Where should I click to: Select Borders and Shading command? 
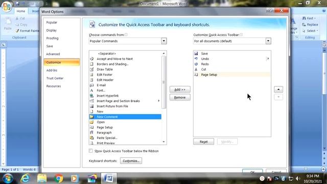[x=125, y=64]
